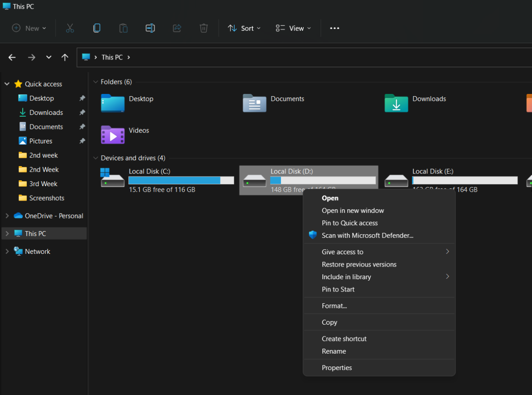Screen dimensions: 532x395
Task: Select Scan with Microsoft Defender
Action: pyautogui.click(x=367, y=235)
